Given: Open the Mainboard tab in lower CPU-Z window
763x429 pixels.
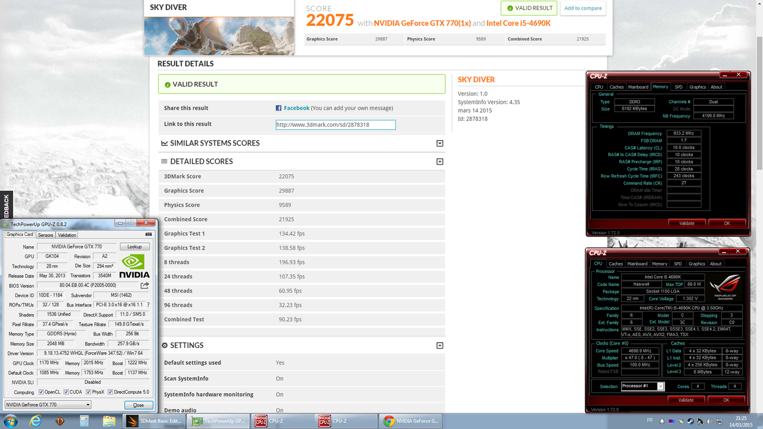Looking at the screenshot, I should coord(637,263).
